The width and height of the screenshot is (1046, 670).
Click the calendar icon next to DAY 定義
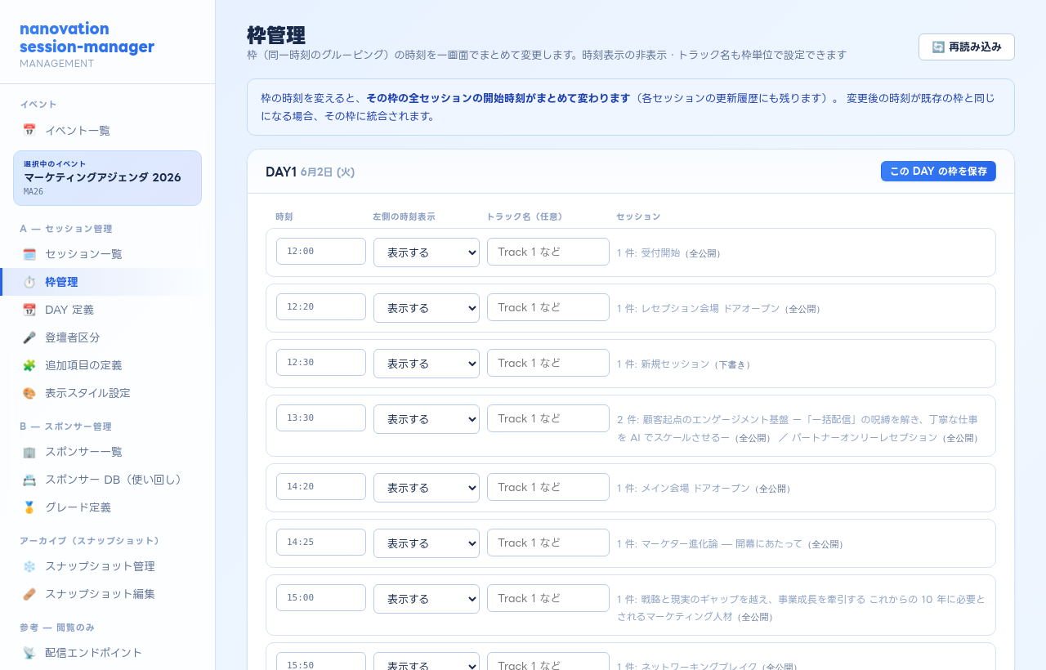[x=29, y=310]
